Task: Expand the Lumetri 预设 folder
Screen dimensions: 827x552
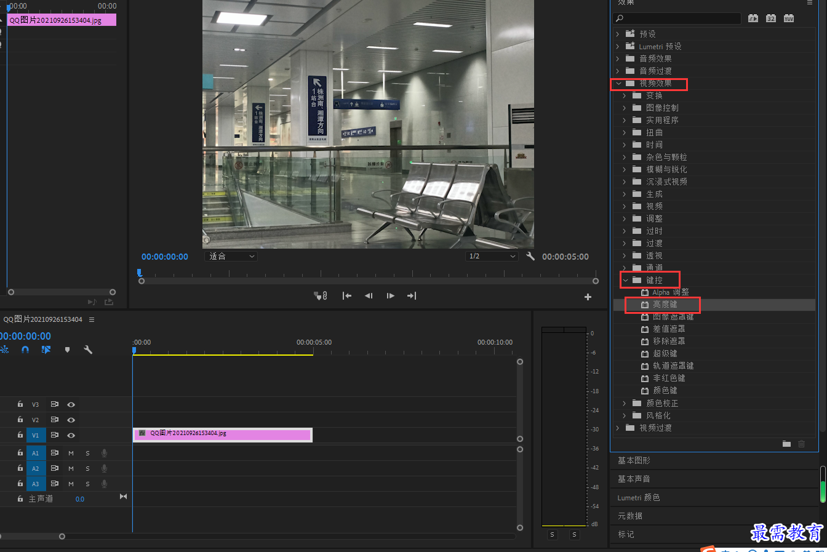Action: [x=618, y=46]
